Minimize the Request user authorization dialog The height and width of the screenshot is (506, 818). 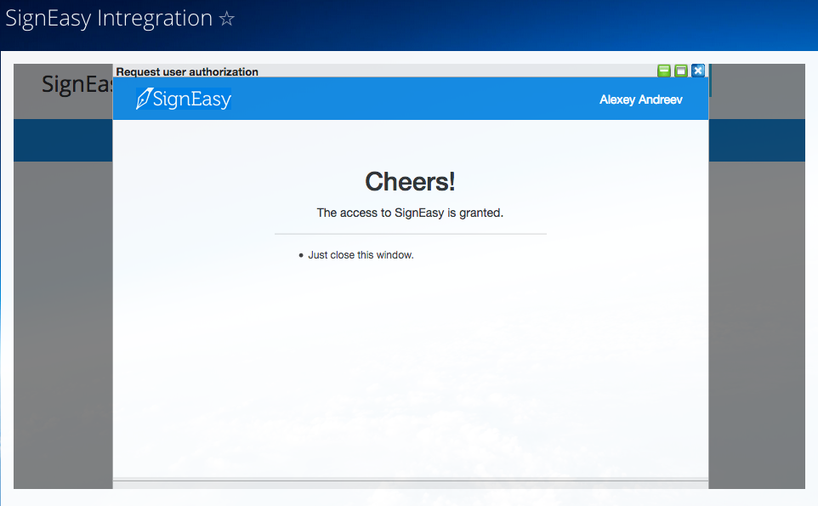coord(663,71)
